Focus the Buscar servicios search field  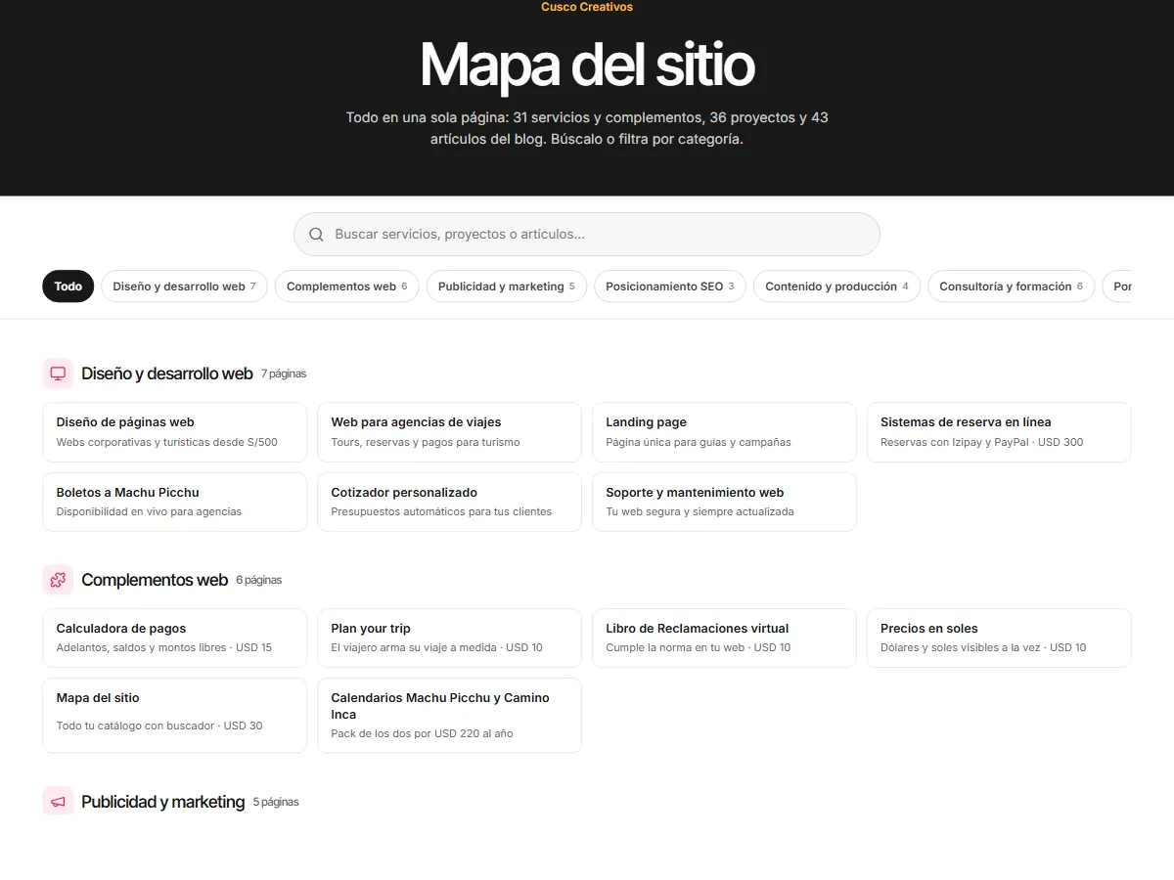[x=587, y=235]
